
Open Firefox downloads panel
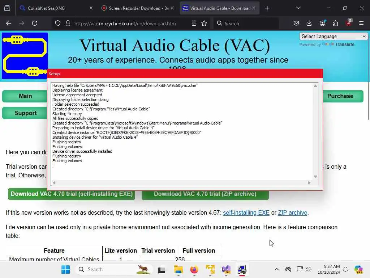click(x=309, y=23)
